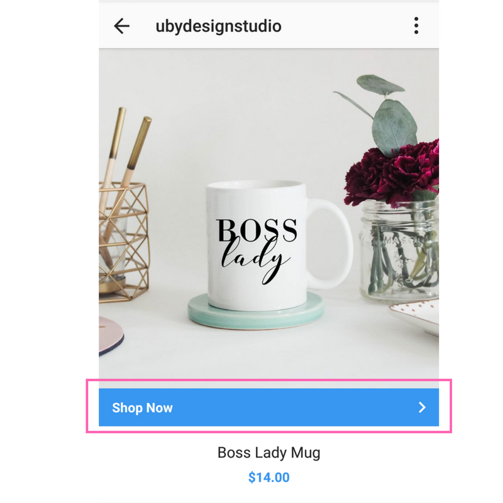The image size is (503, 503).
Task: Tap the gold pen holder in photo
Action: coord(123,242)
